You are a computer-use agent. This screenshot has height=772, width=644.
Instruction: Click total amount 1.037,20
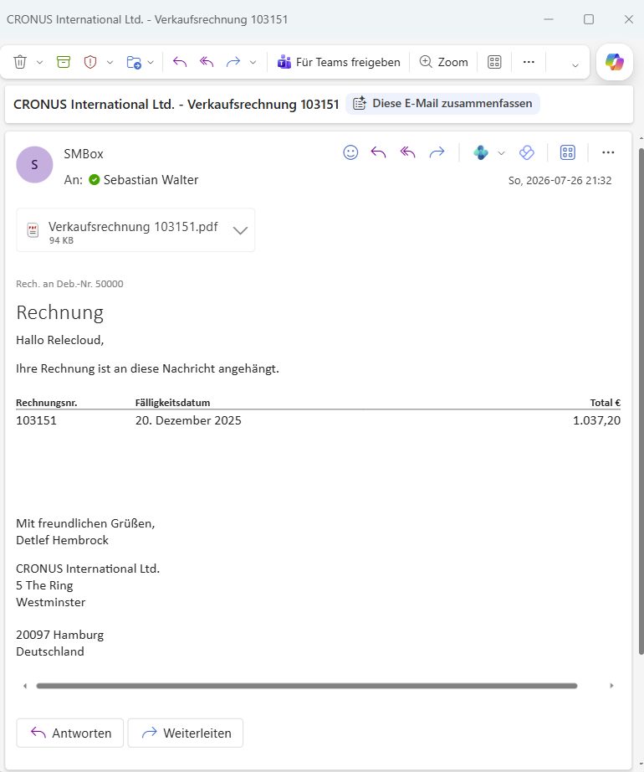click(597, 420)
